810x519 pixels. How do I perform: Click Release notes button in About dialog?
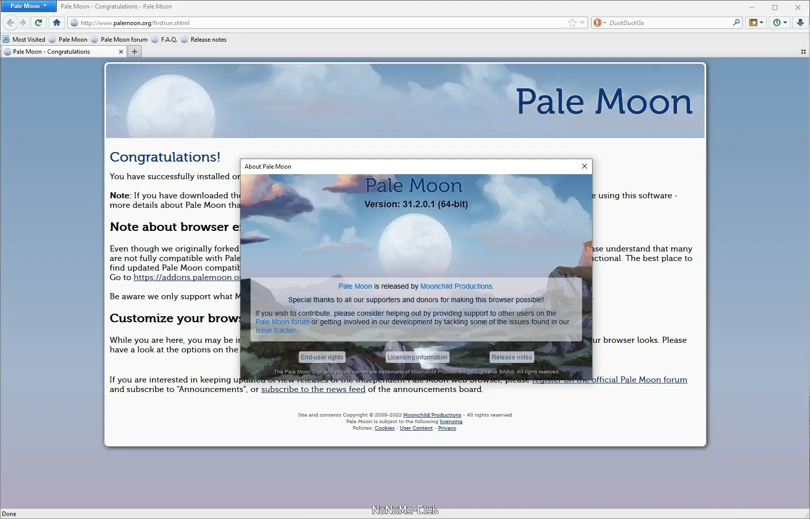click(x=512, y=357)
